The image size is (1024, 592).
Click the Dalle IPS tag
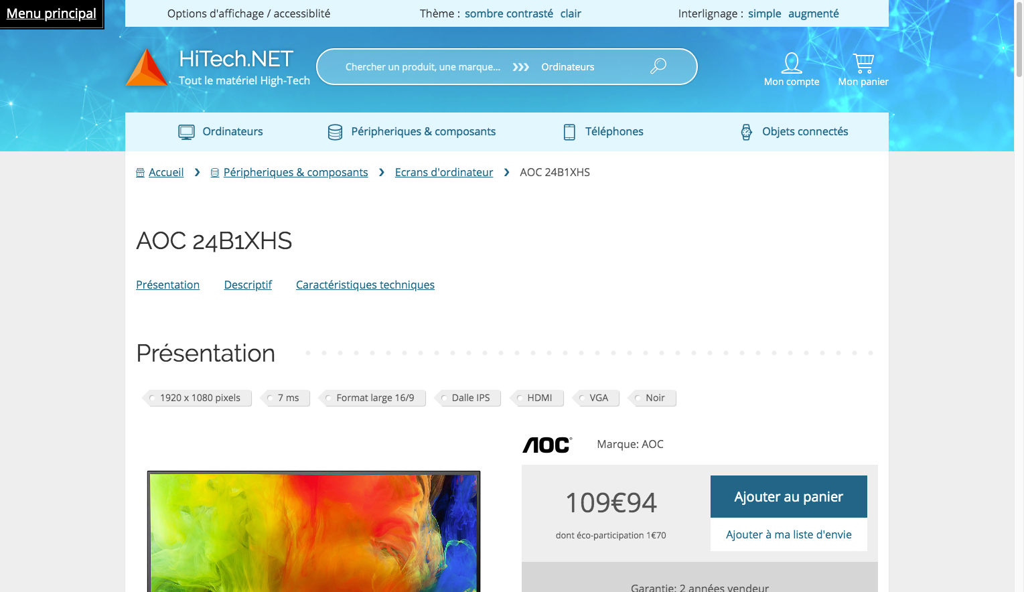(x=467, y=398)
